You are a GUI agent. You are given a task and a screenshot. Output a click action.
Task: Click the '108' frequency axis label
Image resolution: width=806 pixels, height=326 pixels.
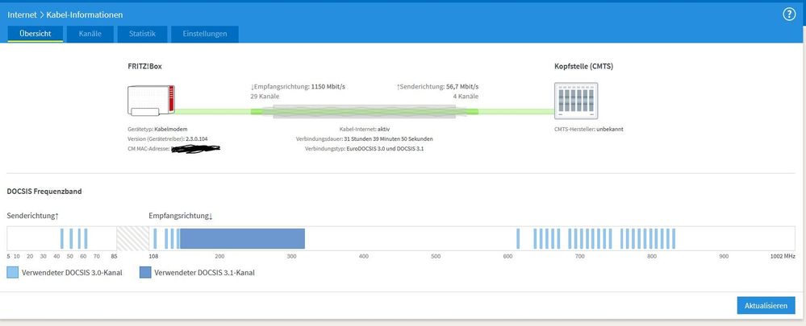pyautogui.click(x=153, y=256)
